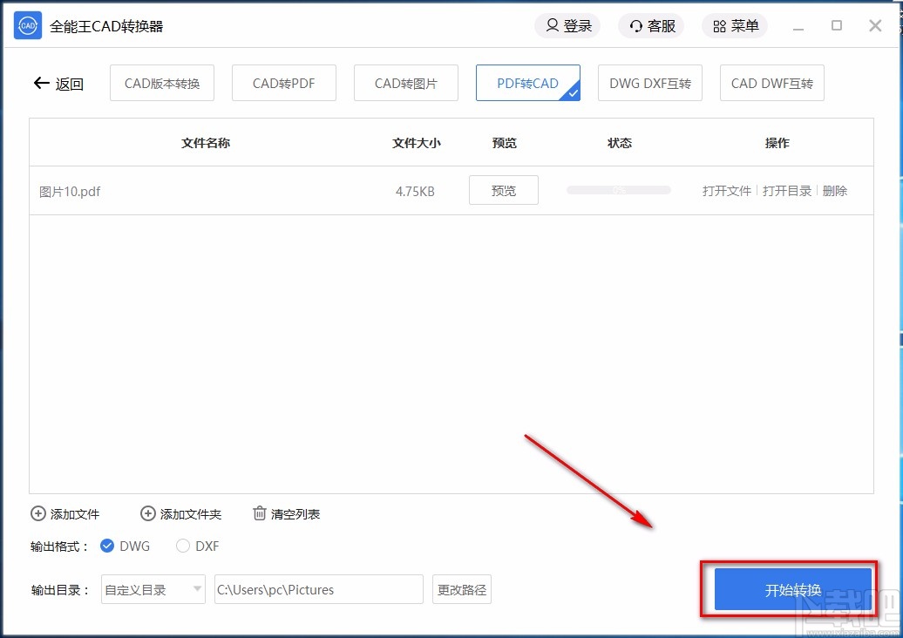The image size is (903, 638).
Task: Switch to the CAD转PDF tab
Action: coord(283,83)
